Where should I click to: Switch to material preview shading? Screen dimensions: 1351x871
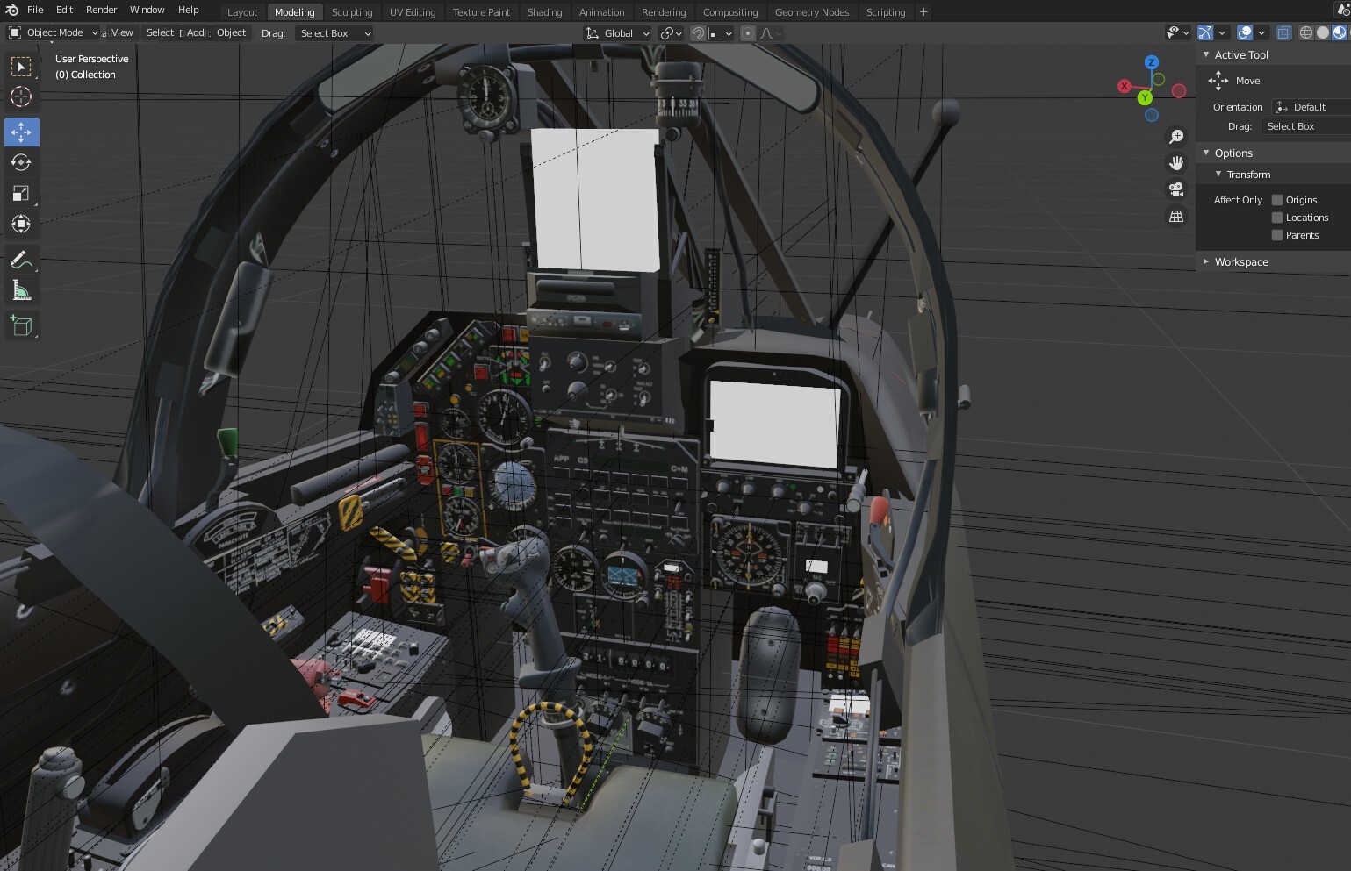1340,32
